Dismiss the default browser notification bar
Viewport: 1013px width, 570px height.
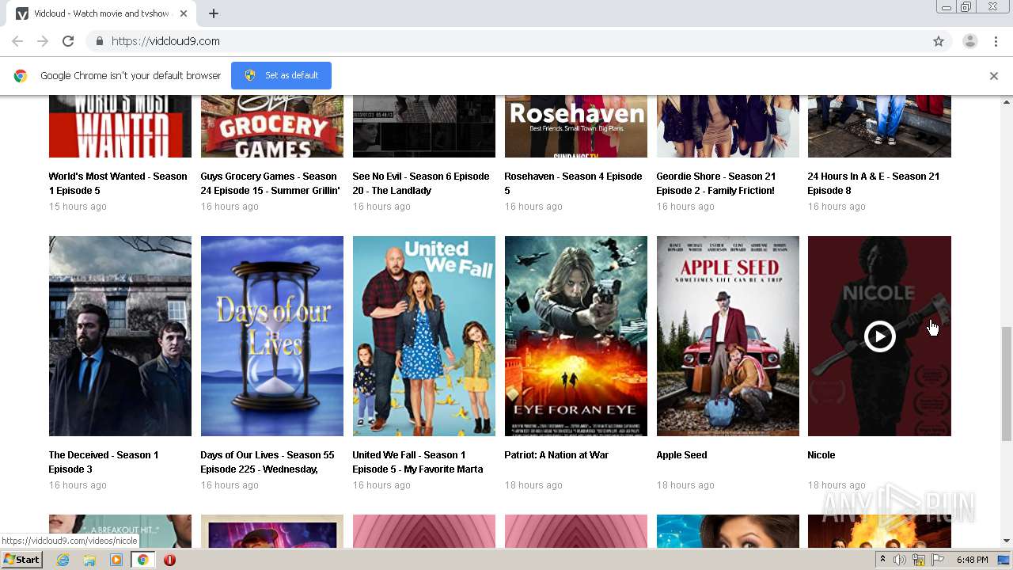pos(994,76)
